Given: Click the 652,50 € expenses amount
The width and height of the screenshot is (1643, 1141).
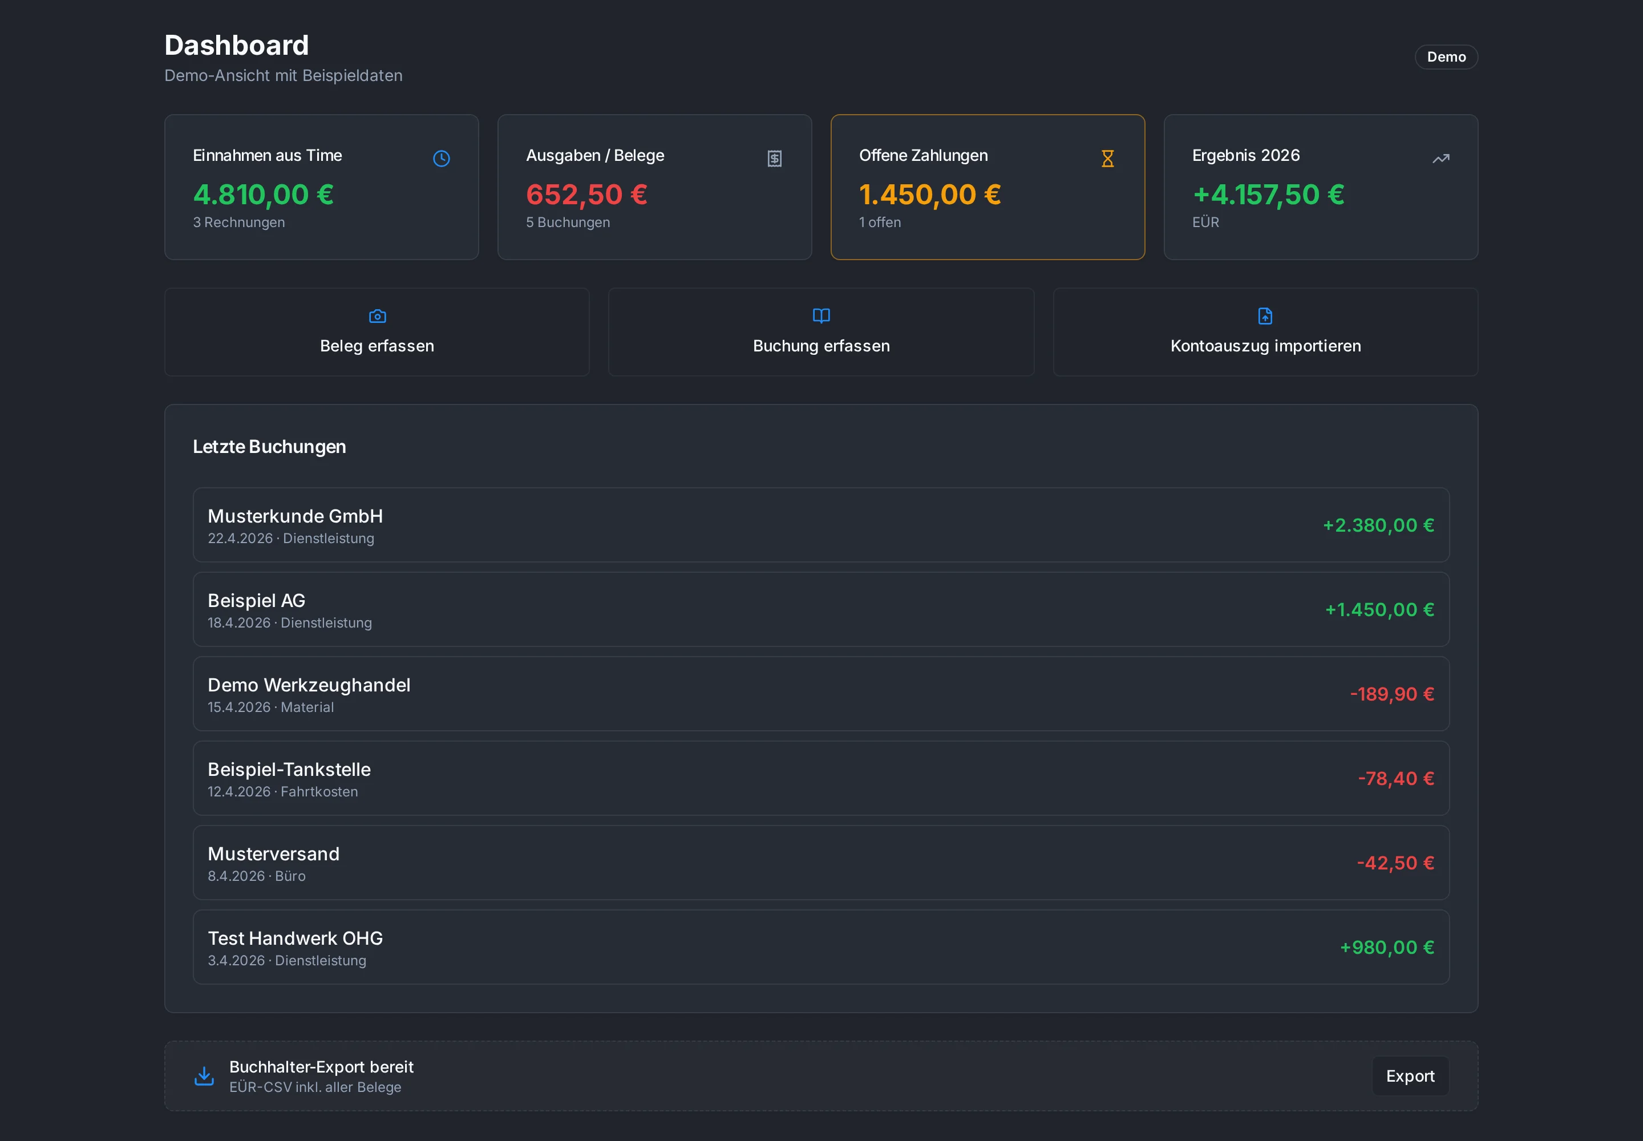Looking at the screenshot, I should pos(587,195).
